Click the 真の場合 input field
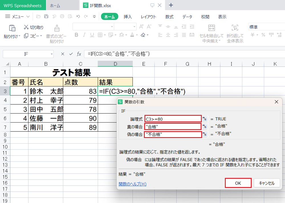 (x=173, y=126)
